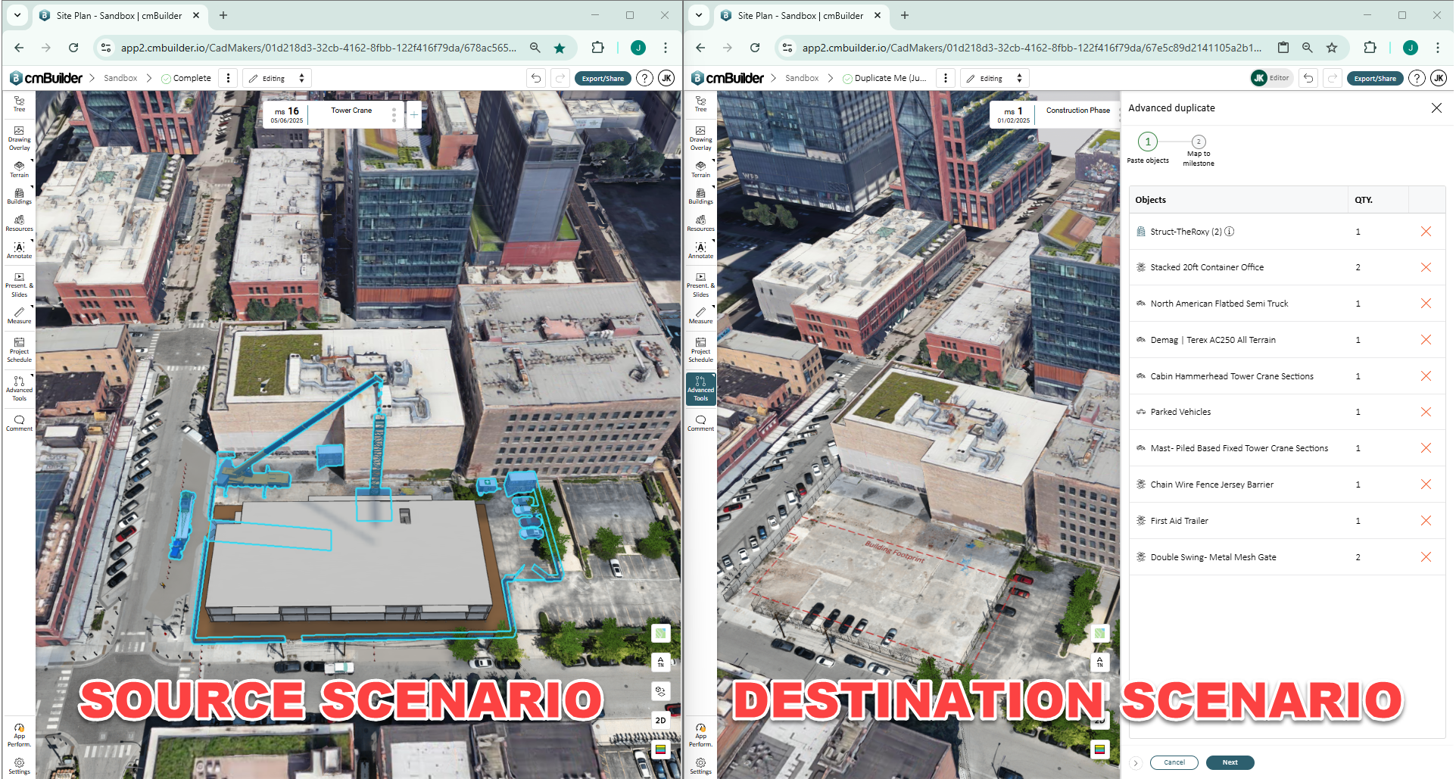Open scenario options menu next to Complete
The height and width of the screenshot is (779, 1456).
pyautogui.click(x=228, y=78)
